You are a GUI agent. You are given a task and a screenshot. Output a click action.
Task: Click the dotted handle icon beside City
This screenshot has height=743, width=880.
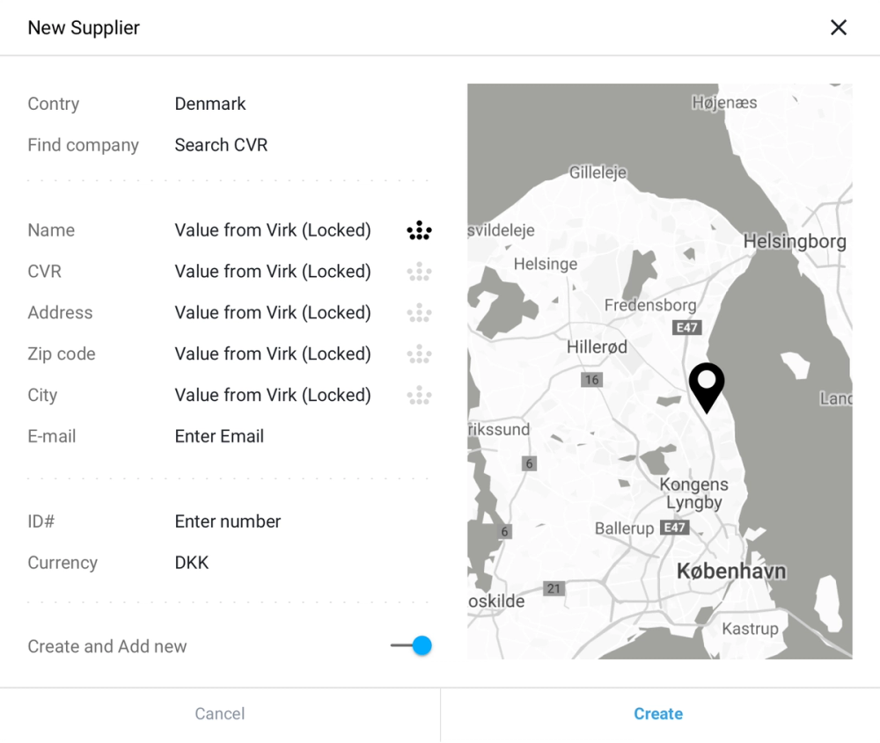[420, 395]
